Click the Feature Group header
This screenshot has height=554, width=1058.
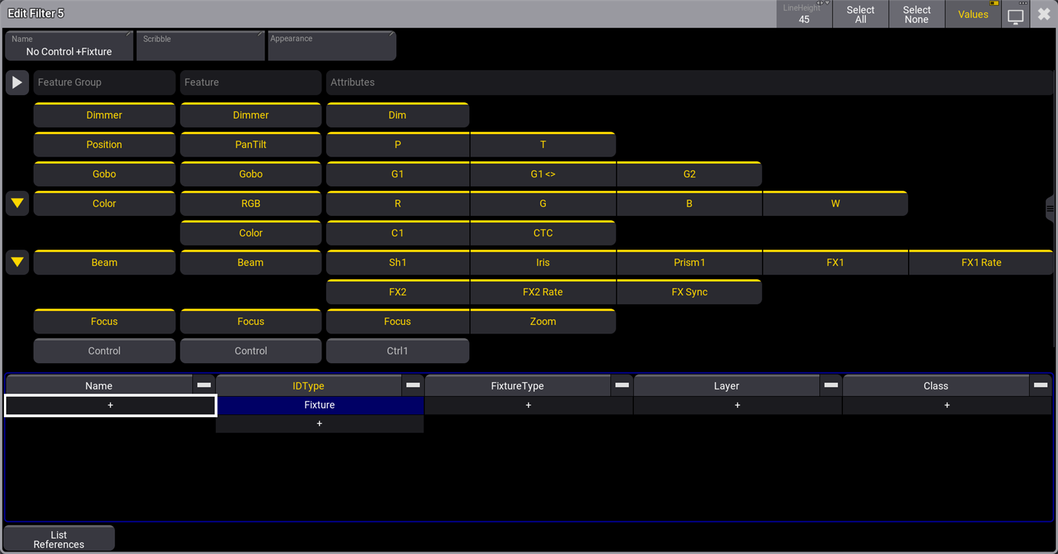pyautogui.click(x=104, y=83)
